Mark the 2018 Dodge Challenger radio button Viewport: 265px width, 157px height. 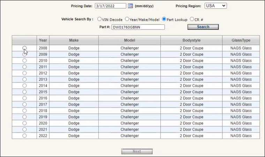[24, 111]
